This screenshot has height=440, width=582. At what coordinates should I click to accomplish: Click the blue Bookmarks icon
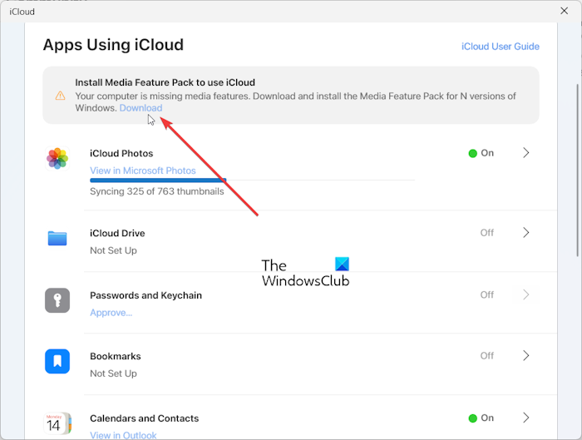(x=57, y=361)
